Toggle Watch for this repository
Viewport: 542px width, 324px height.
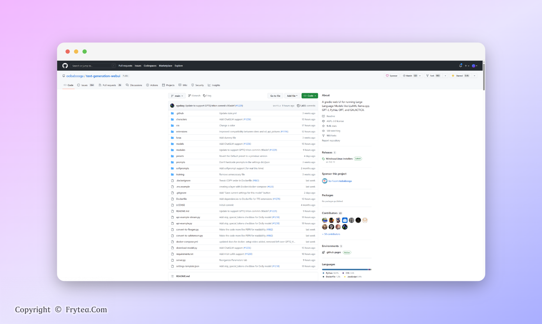[x=409, y=76]
